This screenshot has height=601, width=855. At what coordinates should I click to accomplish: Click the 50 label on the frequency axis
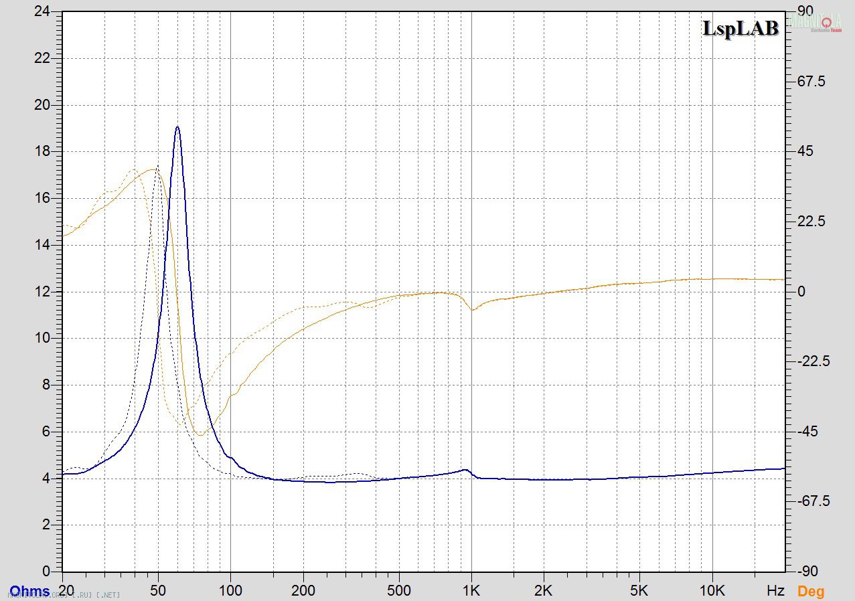coord(158,591)
